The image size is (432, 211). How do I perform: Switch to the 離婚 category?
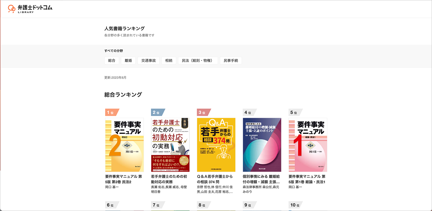click(129, 60)
